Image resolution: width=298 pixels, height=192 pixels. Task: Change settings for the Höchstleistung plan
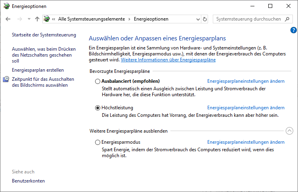[246, 108]
